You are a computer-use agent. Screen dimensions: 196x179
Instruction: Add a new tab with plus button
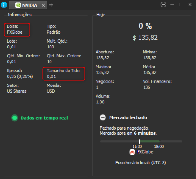51,5
